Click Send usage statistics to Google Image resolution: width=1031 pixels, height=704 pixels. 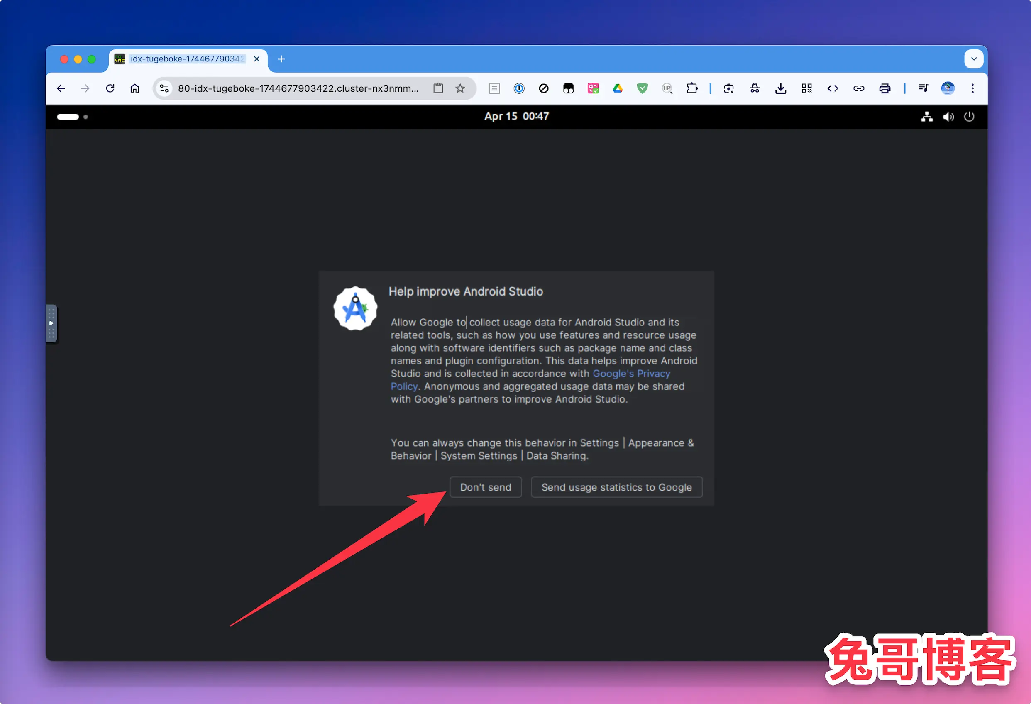click(616, 487)
